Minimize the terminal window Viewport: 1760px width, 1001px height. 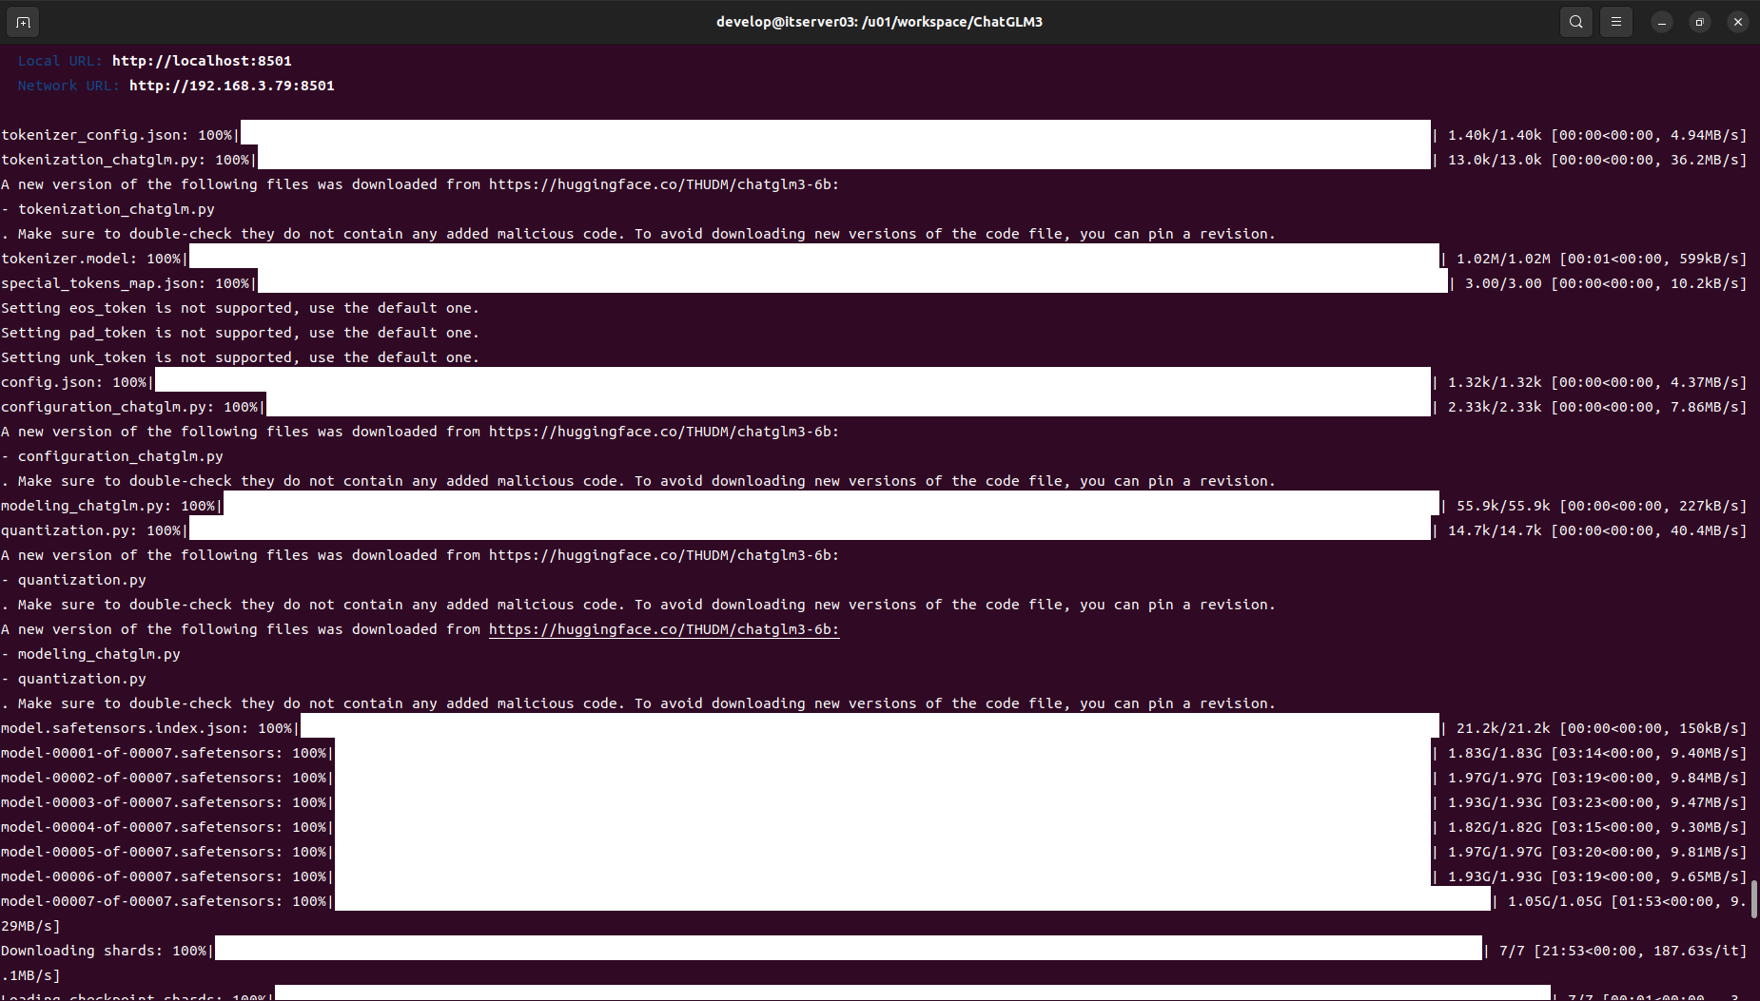tap(1662, 22)
